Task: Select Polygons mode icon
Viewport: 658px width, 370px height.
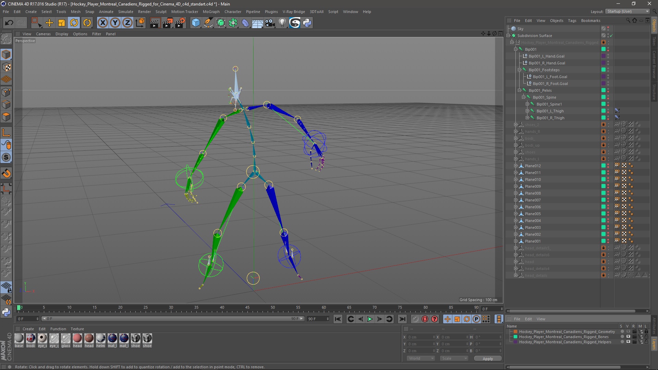Action: point(6,117)
